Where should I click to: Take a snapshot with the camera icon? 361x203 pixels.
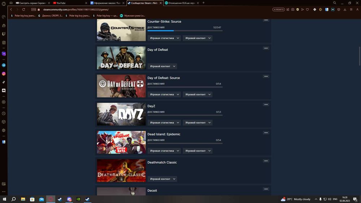[x=293, y=9]
